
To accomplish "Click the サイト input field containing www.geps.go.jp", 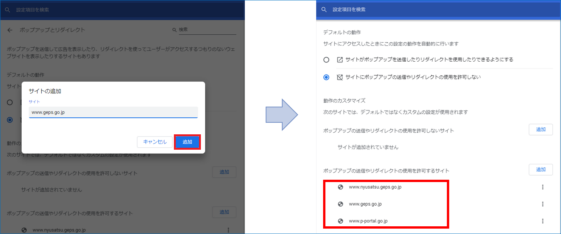I will [113, 112].
